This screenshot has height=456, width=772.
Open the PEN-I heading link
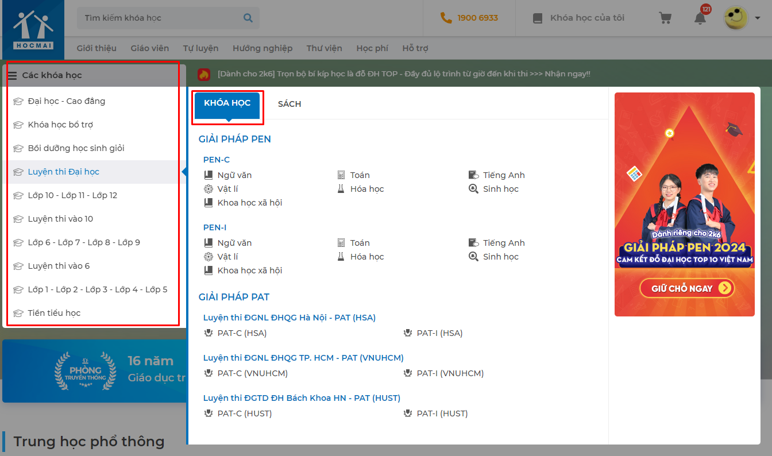(215, 227)
